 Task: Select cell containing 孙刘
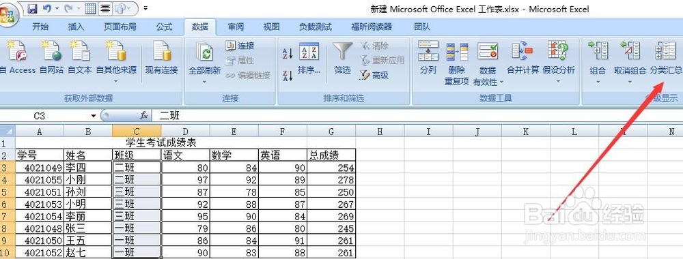click(x=88, y=192)
